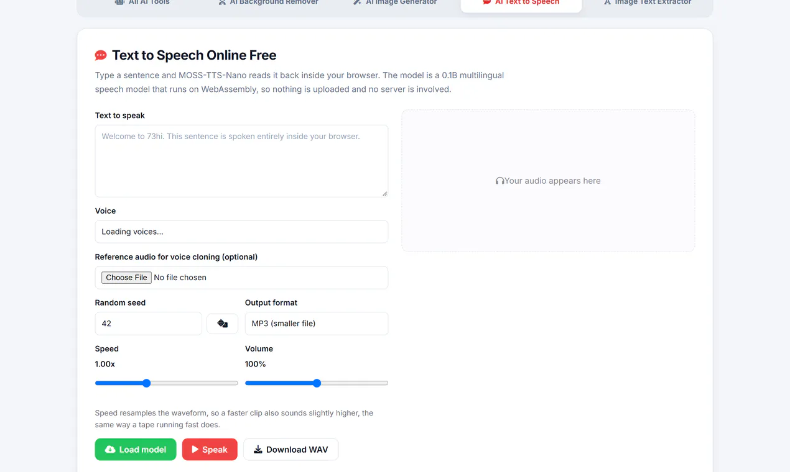Click the note "Speed resamples the waveform"
The image size is (790, 472).
(234, 419)
